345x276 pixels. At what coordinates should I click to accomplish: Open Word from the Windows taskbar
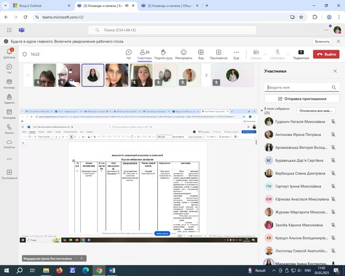(112, 270)
